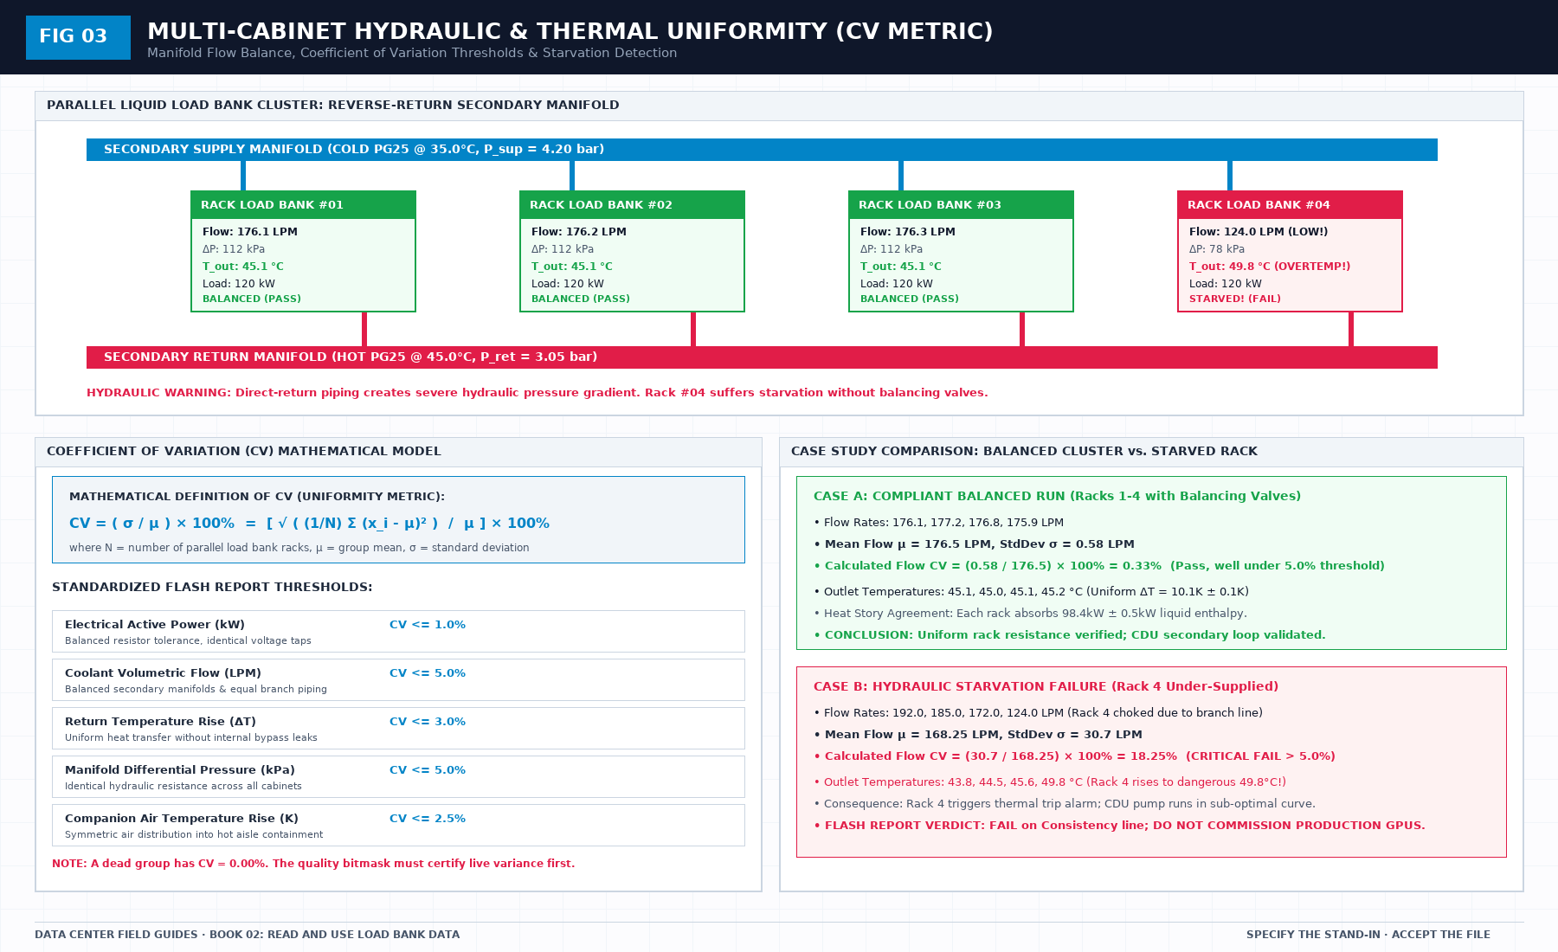Click Case A CONCLUSION line
Viewport: 1558px width, 952px height.
1070,635
